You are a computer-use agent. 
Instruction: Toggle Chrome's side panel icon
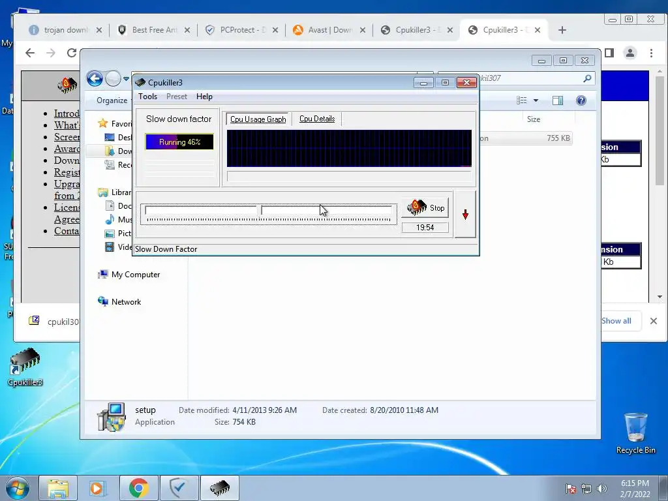click(x=609, y=53)
